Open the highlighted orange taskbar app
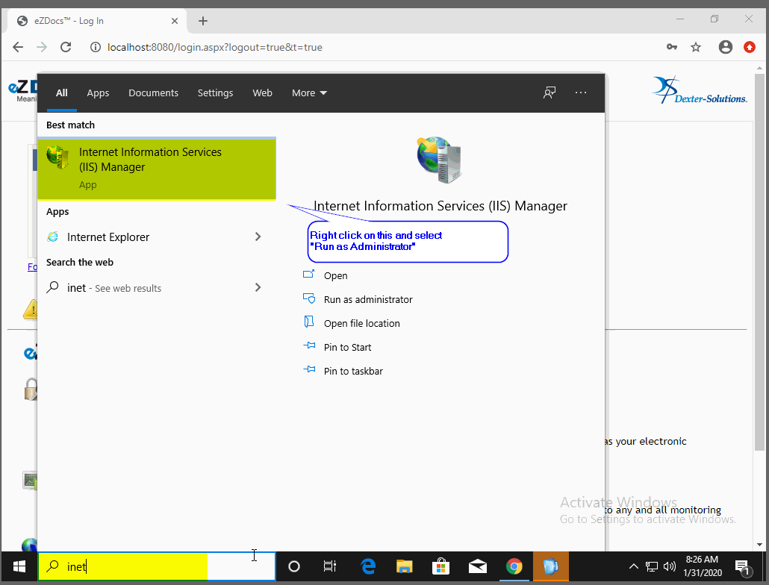 (x=551, y=567)
